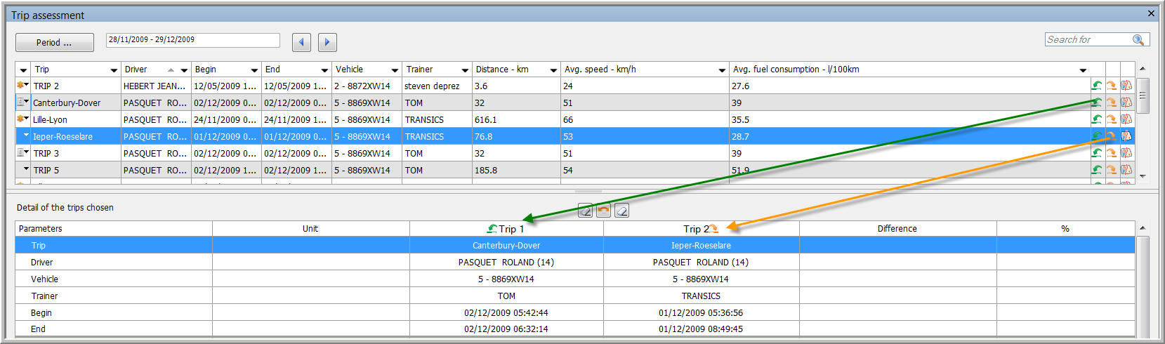Screen dimensions: 1165x344
Task: Advance to the next period with right arrow
Action: pyautogui.click(x=327, y=42)
